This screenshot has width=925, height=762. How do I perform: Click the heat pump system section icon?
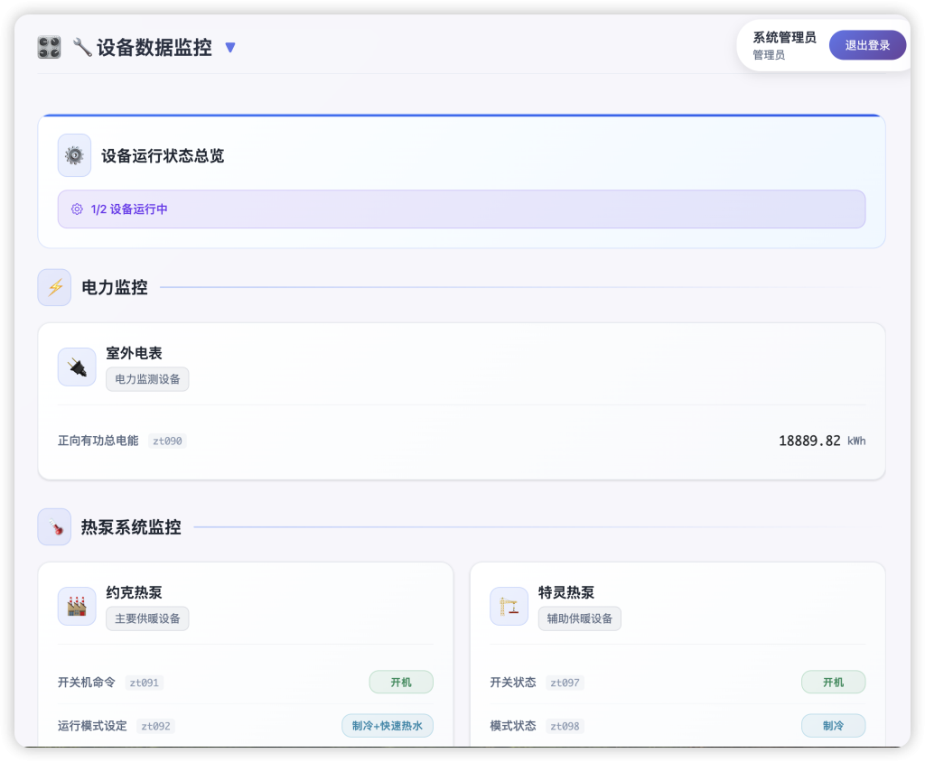pyautogui.click(x=54, y=527)
